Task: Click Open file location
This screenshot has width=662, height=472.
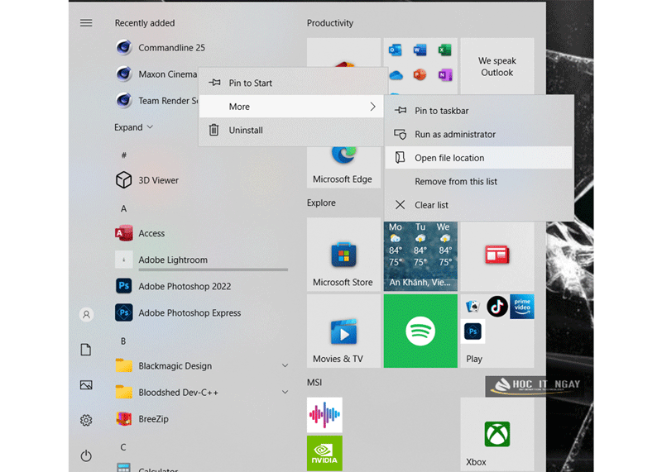Action: 479,158
